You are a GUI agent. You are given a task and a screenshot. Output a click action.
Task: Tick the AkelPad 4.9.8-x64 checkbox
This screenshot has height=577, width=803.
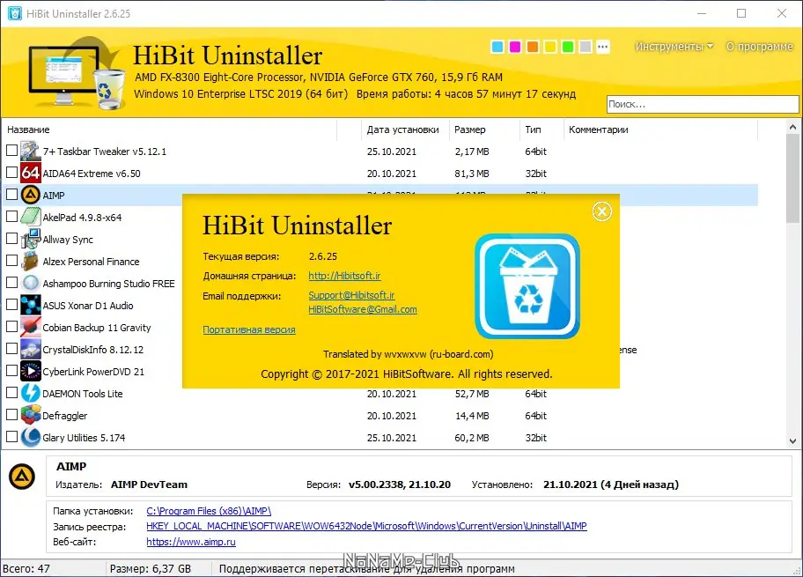click(x=11, y=217)
